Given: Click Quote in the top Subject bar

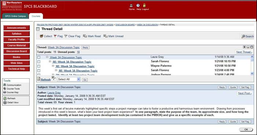Looking at the screenshot, I should [233, 87].
